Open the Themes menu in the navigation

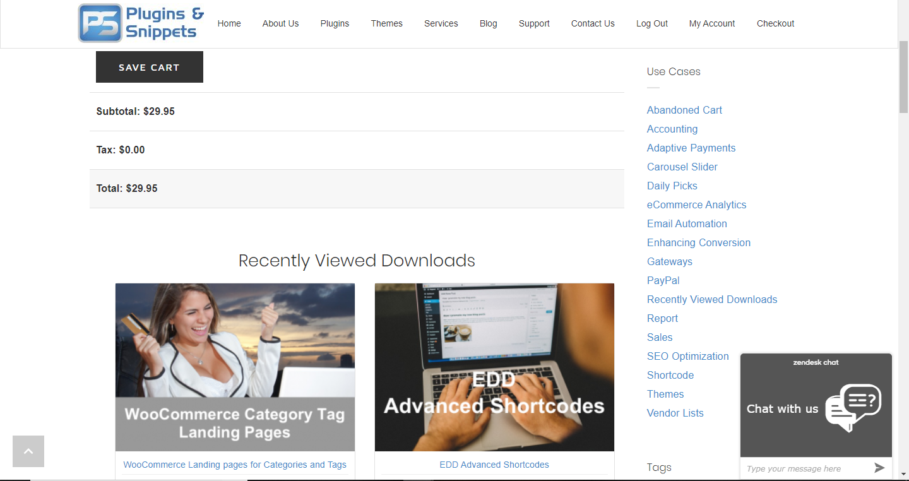tap(387, 23)
